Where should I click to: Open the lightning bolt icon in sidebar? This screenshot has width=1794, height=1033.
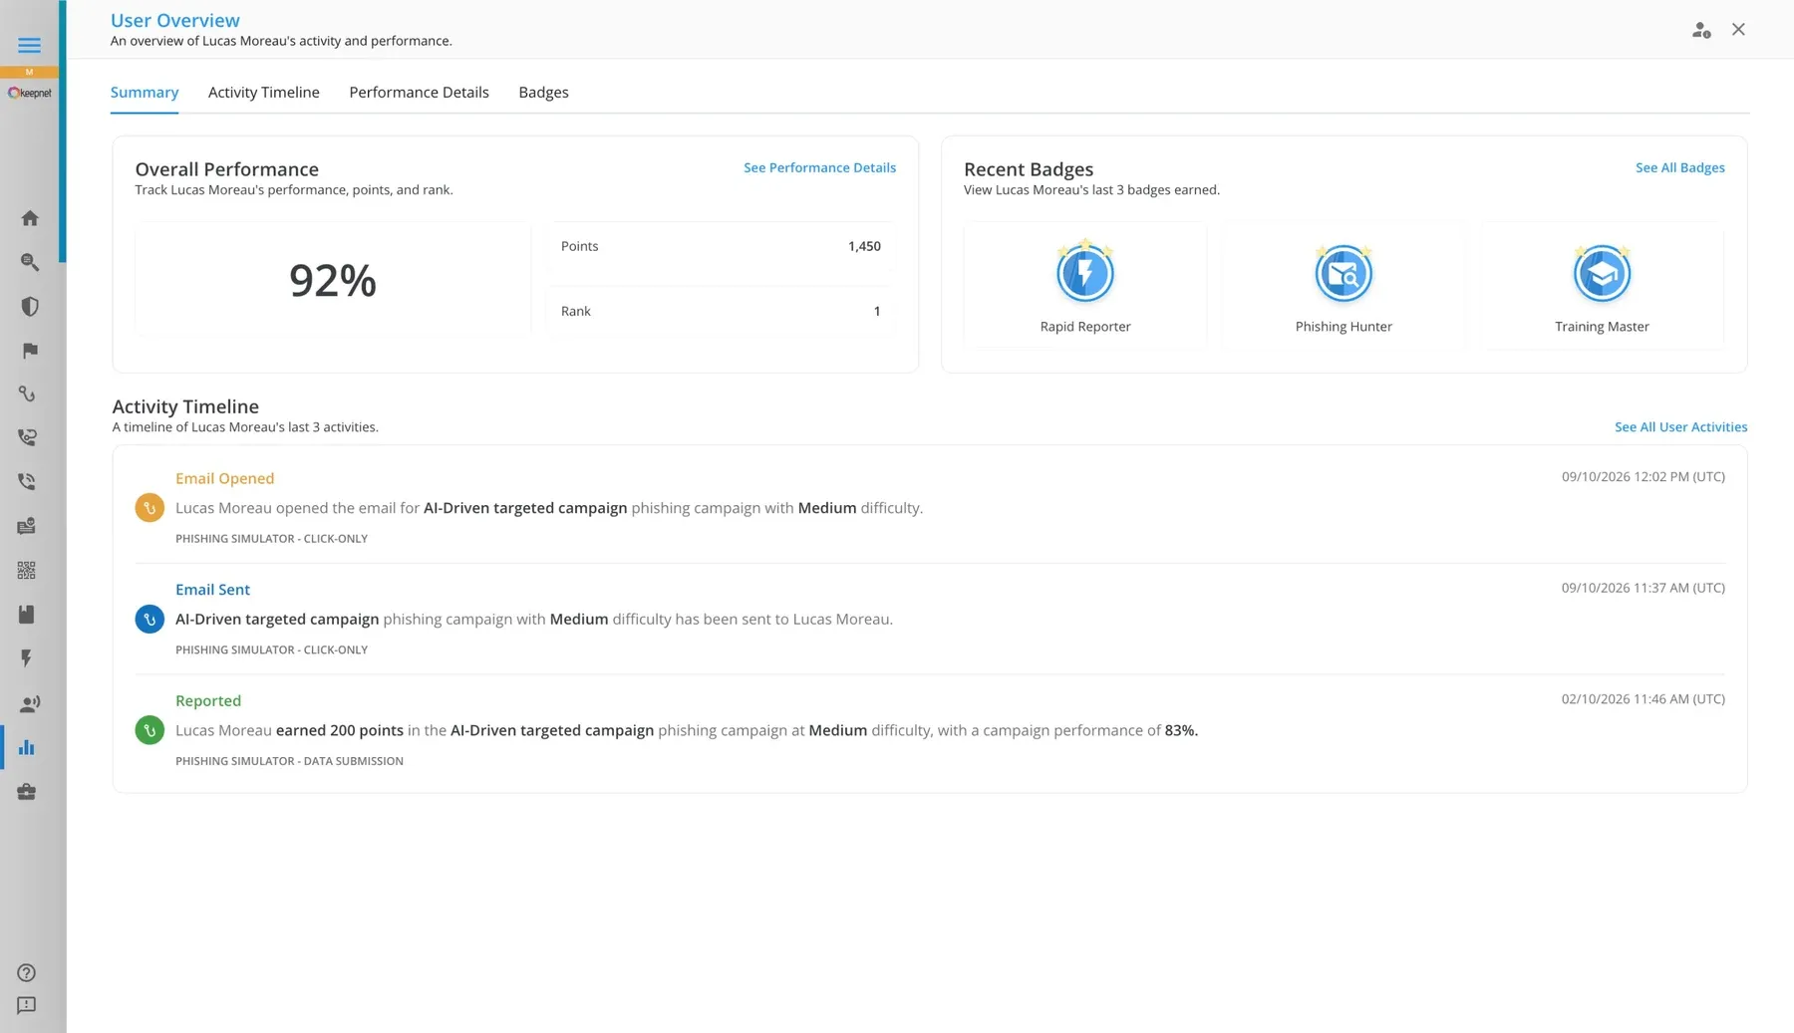pos(27,658)
